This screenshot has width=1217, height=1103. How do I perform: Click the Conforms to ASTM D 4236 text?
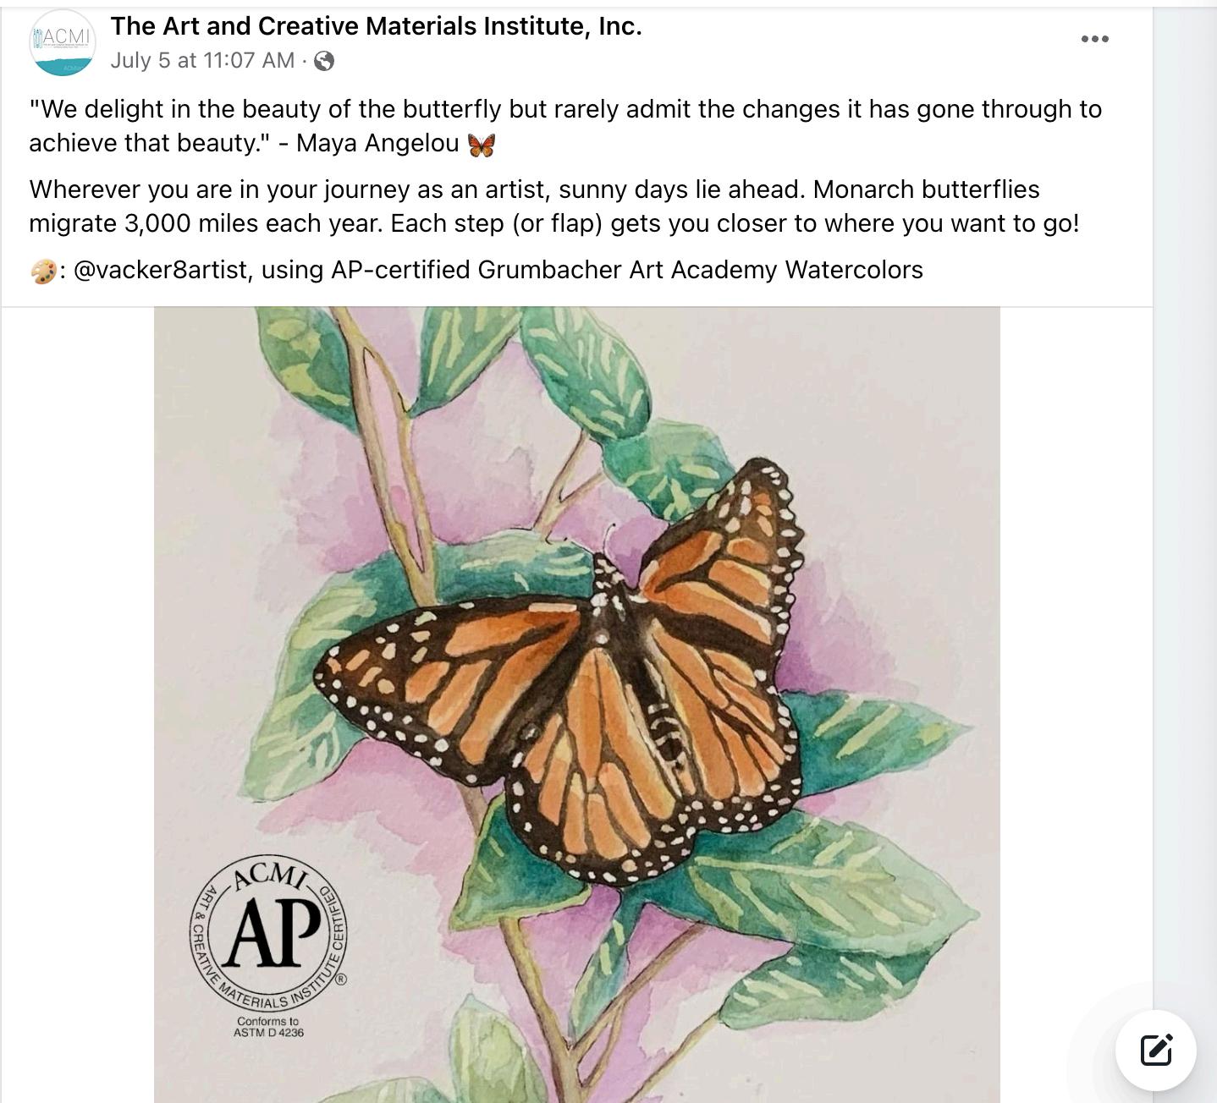click(x=268, y=1027)
